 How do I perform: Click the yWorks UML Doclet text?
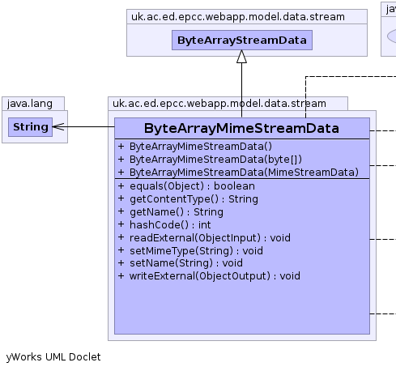click(53, 357)
